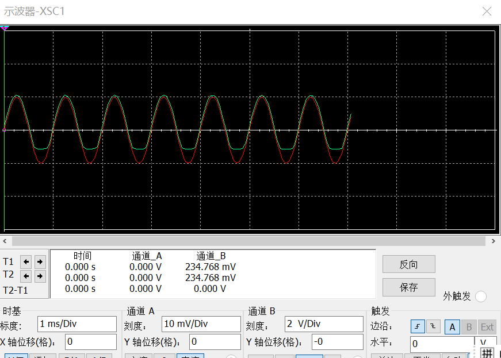Move cursor T2 right with its arrow
The height and width of the screenshot is (358, 501).
(40, 276)
